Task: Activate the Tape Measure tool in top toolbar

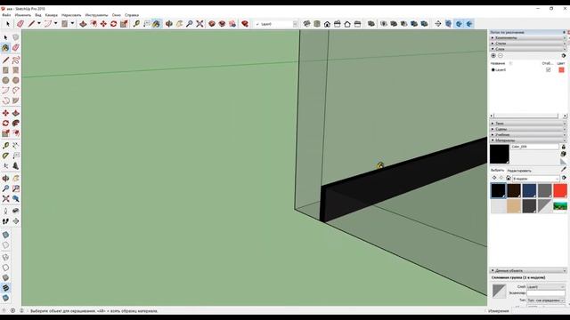Action: 136,24
